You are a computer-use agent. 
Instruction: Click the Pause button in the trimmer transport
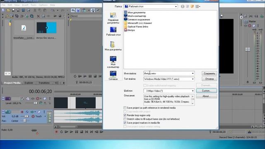[x=90, y=76]
